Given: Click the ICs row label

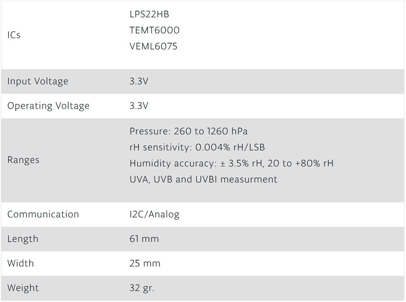Looking at the screenshot, I should (14, 35).
